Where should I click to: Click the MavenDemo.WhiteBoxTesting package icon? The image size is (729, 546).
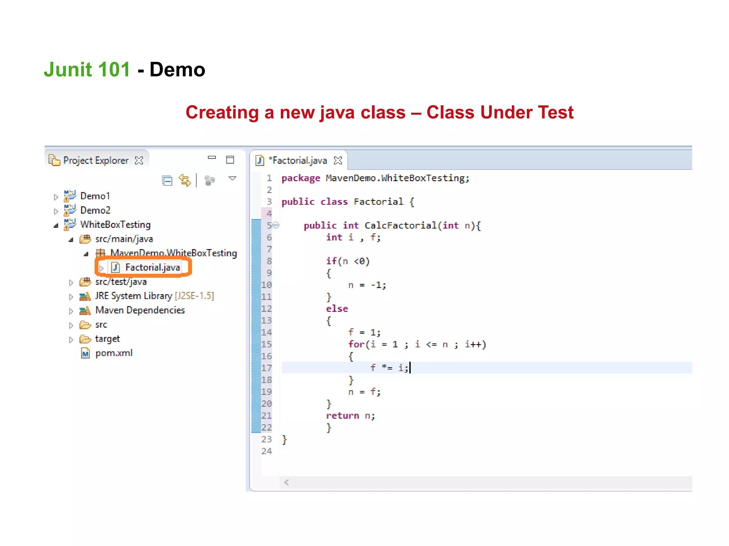tap(100, 253)
